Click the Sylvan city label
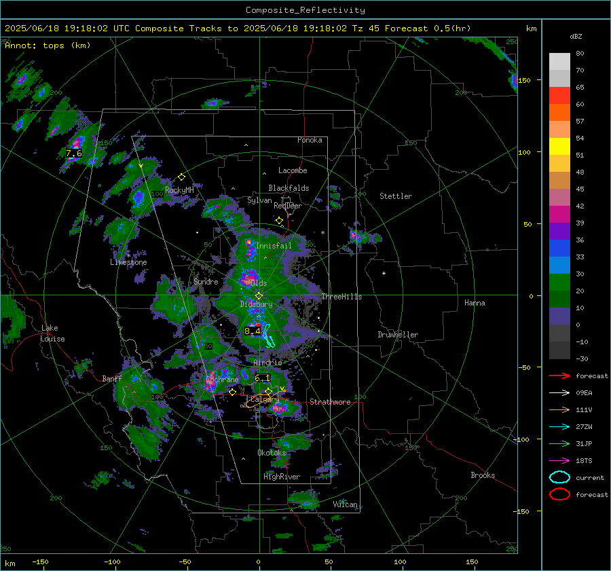Viewport: 611px width, 571px height. click(259, 200)
